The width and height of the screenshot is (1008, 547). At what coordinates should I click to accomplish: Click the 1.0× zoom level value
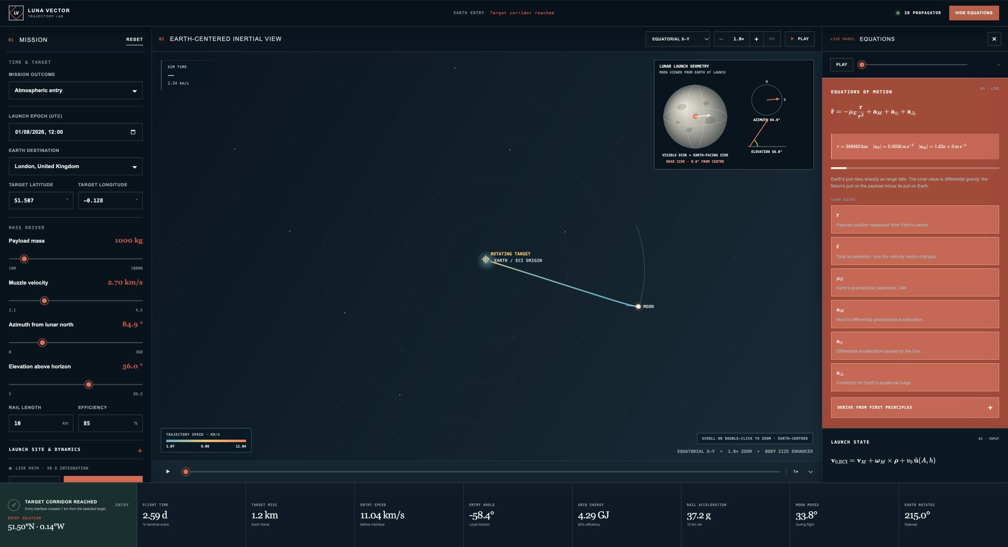tap(738, 39)
